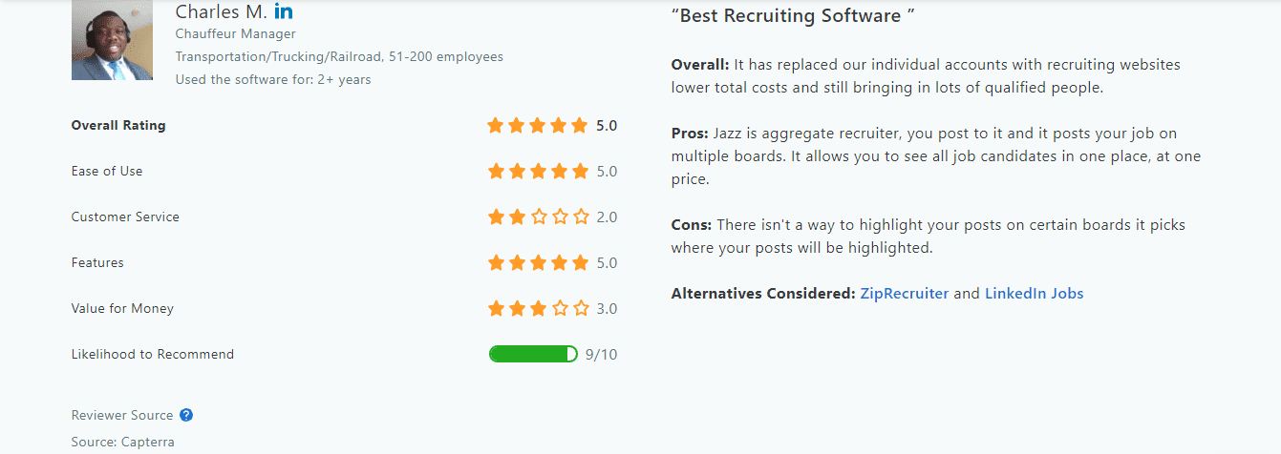Image resolution: width=1281 pixels, height=454 pixels.
Task: Click the Customer Service two-star rating
Action: pyautogui.click(x=538, y=217)
